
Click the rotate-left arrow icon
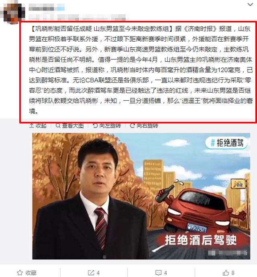click(95, 125)
